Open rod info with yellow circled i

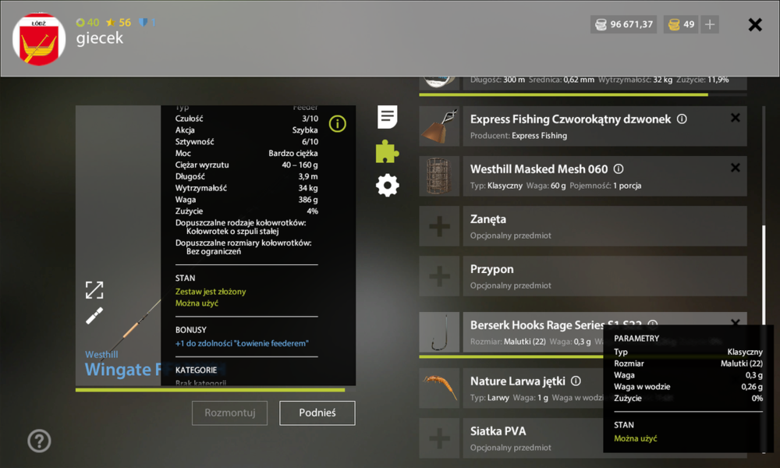coord(337,124)
